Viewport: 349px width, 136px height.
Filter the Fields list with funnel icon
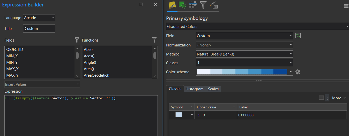point(77,40)
